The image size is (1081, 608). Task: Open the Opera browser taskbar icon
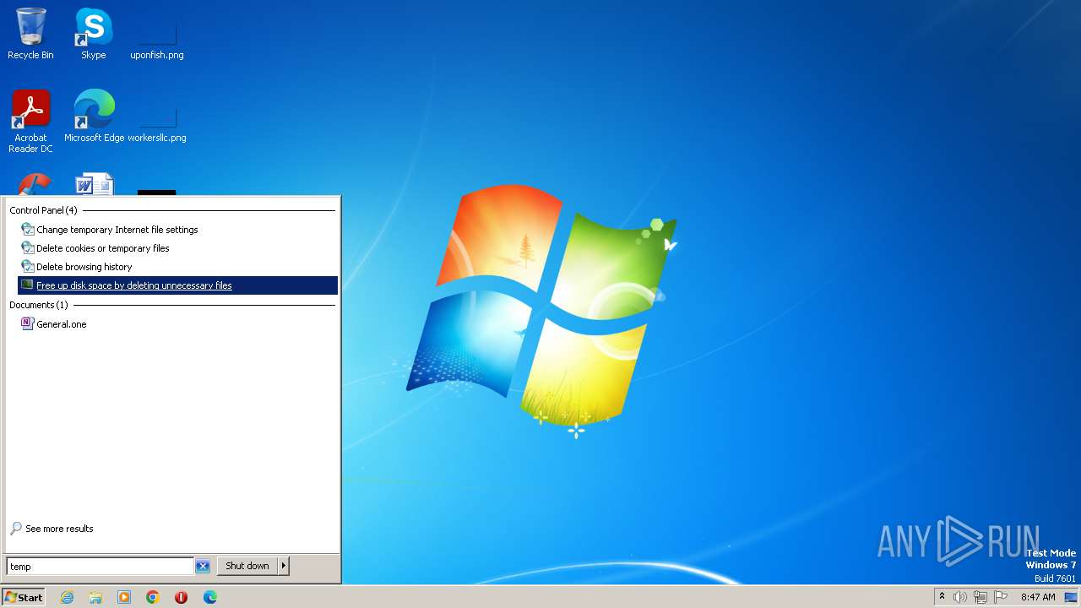click(x=181, y=597)
